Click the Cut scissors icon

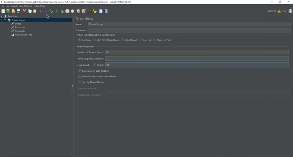pos(24,11)
